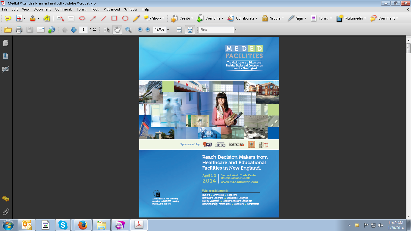The height and width of the screenshot is (231, 411).
Task: Click the zoom out minus button
Action: [x=140, y=30]
